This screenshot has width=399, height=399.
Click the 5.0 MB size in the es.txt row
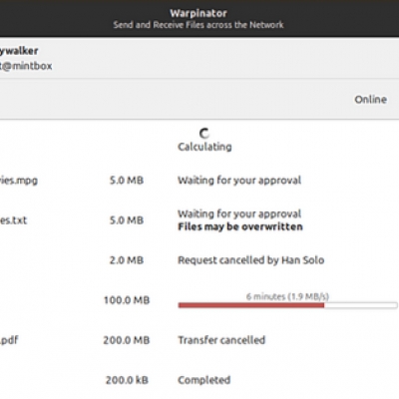coord(127,220)
